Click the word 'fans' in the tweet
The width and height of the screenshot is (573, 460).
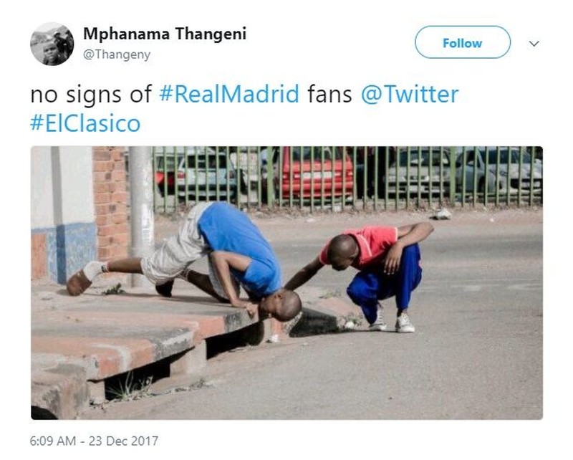329,94
